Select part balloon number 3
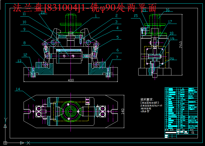This screenshot has height=146, width=205. 116,22
